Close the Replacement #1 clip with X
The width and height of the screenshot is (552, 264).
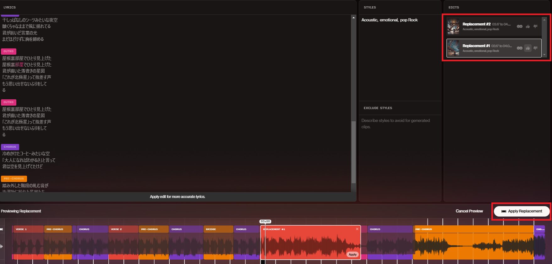(x=357, y=229)
